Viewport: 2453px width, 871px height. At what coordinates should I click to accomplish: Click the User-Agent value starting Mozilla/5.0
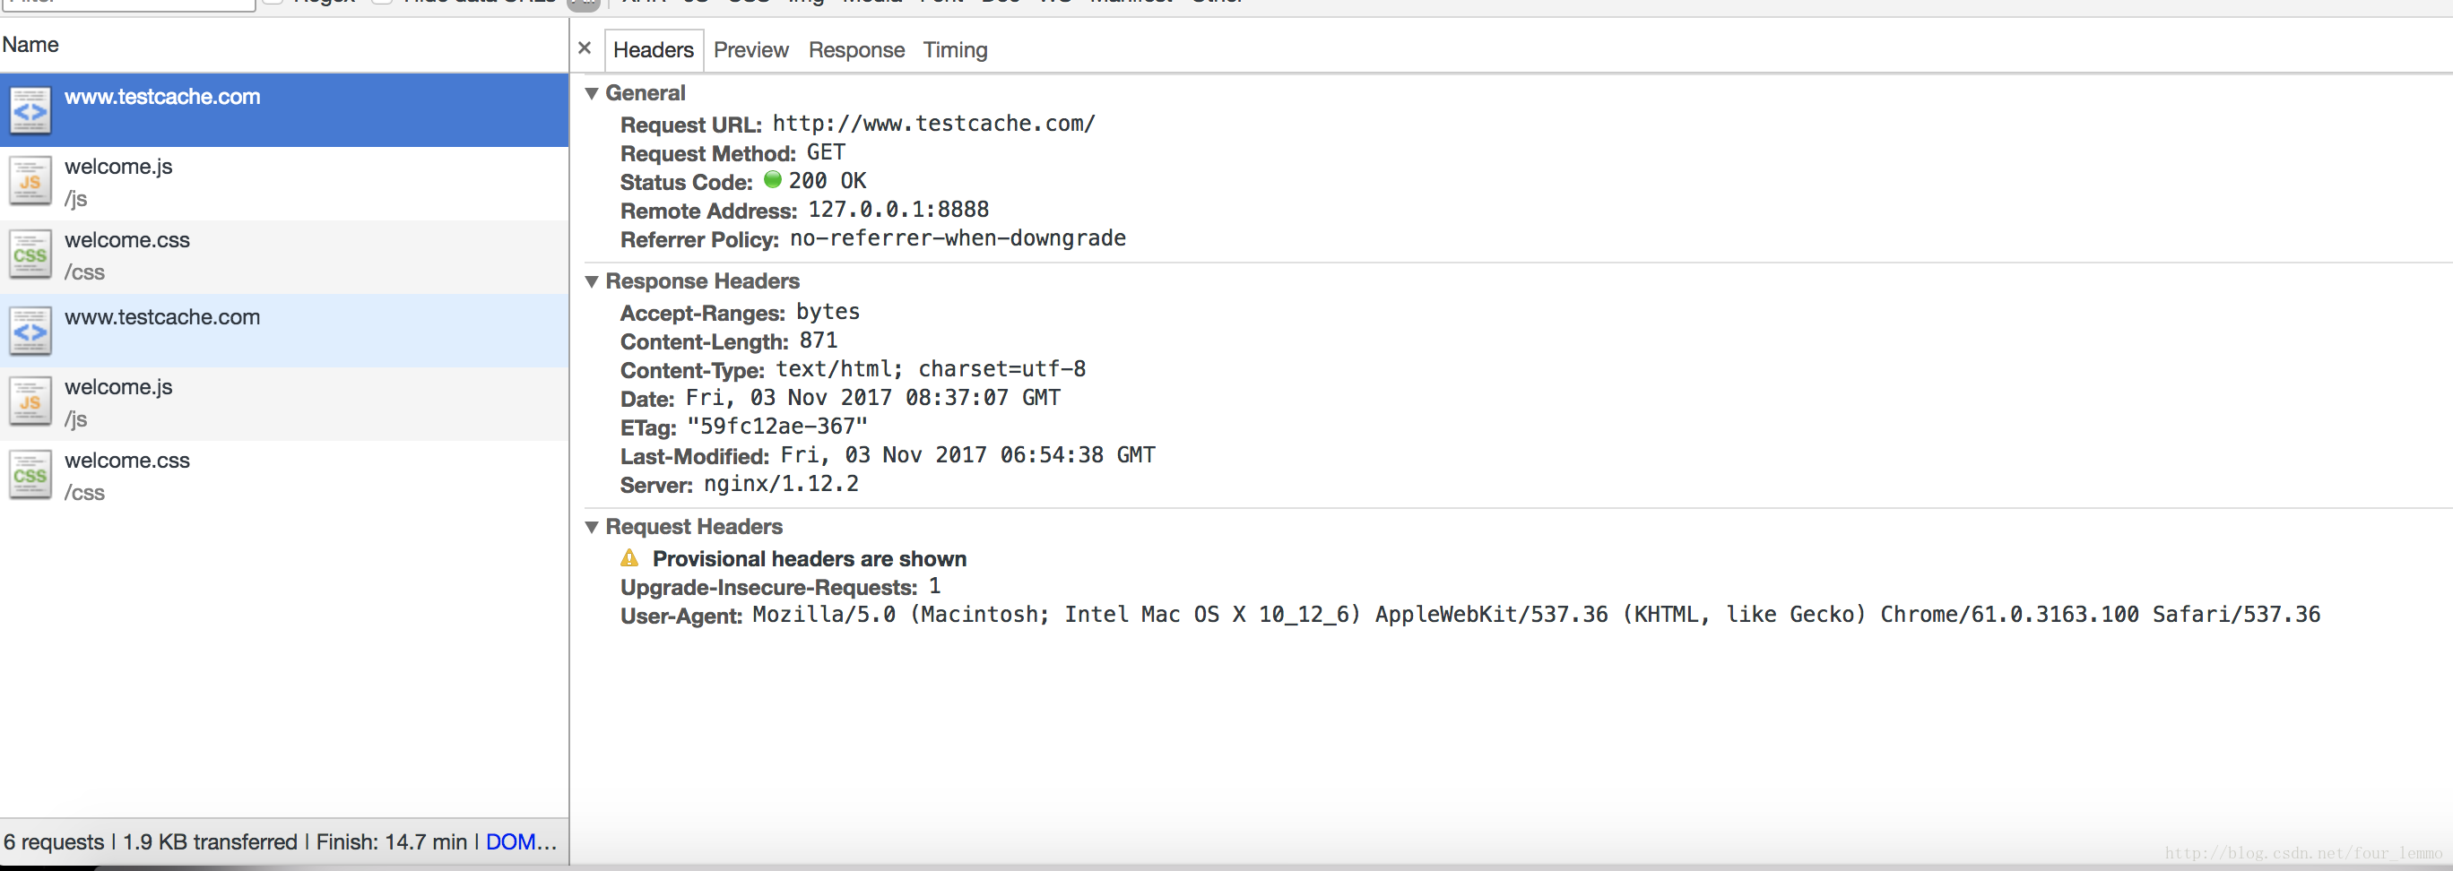coord(1536,615)
